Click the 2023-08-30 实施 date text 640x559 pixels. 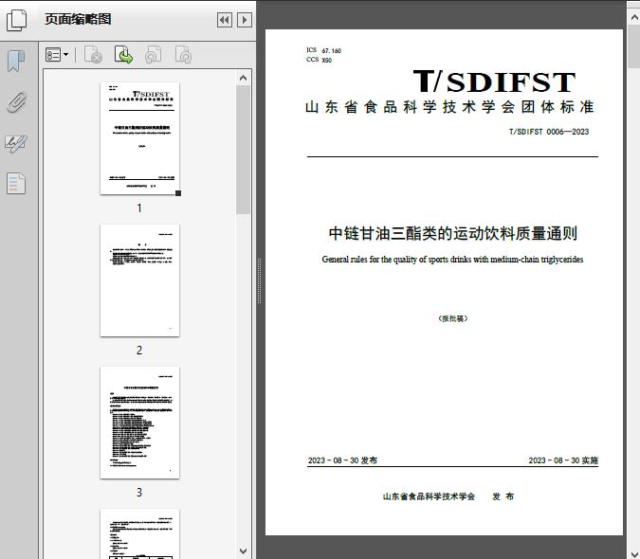click(563, 460)
